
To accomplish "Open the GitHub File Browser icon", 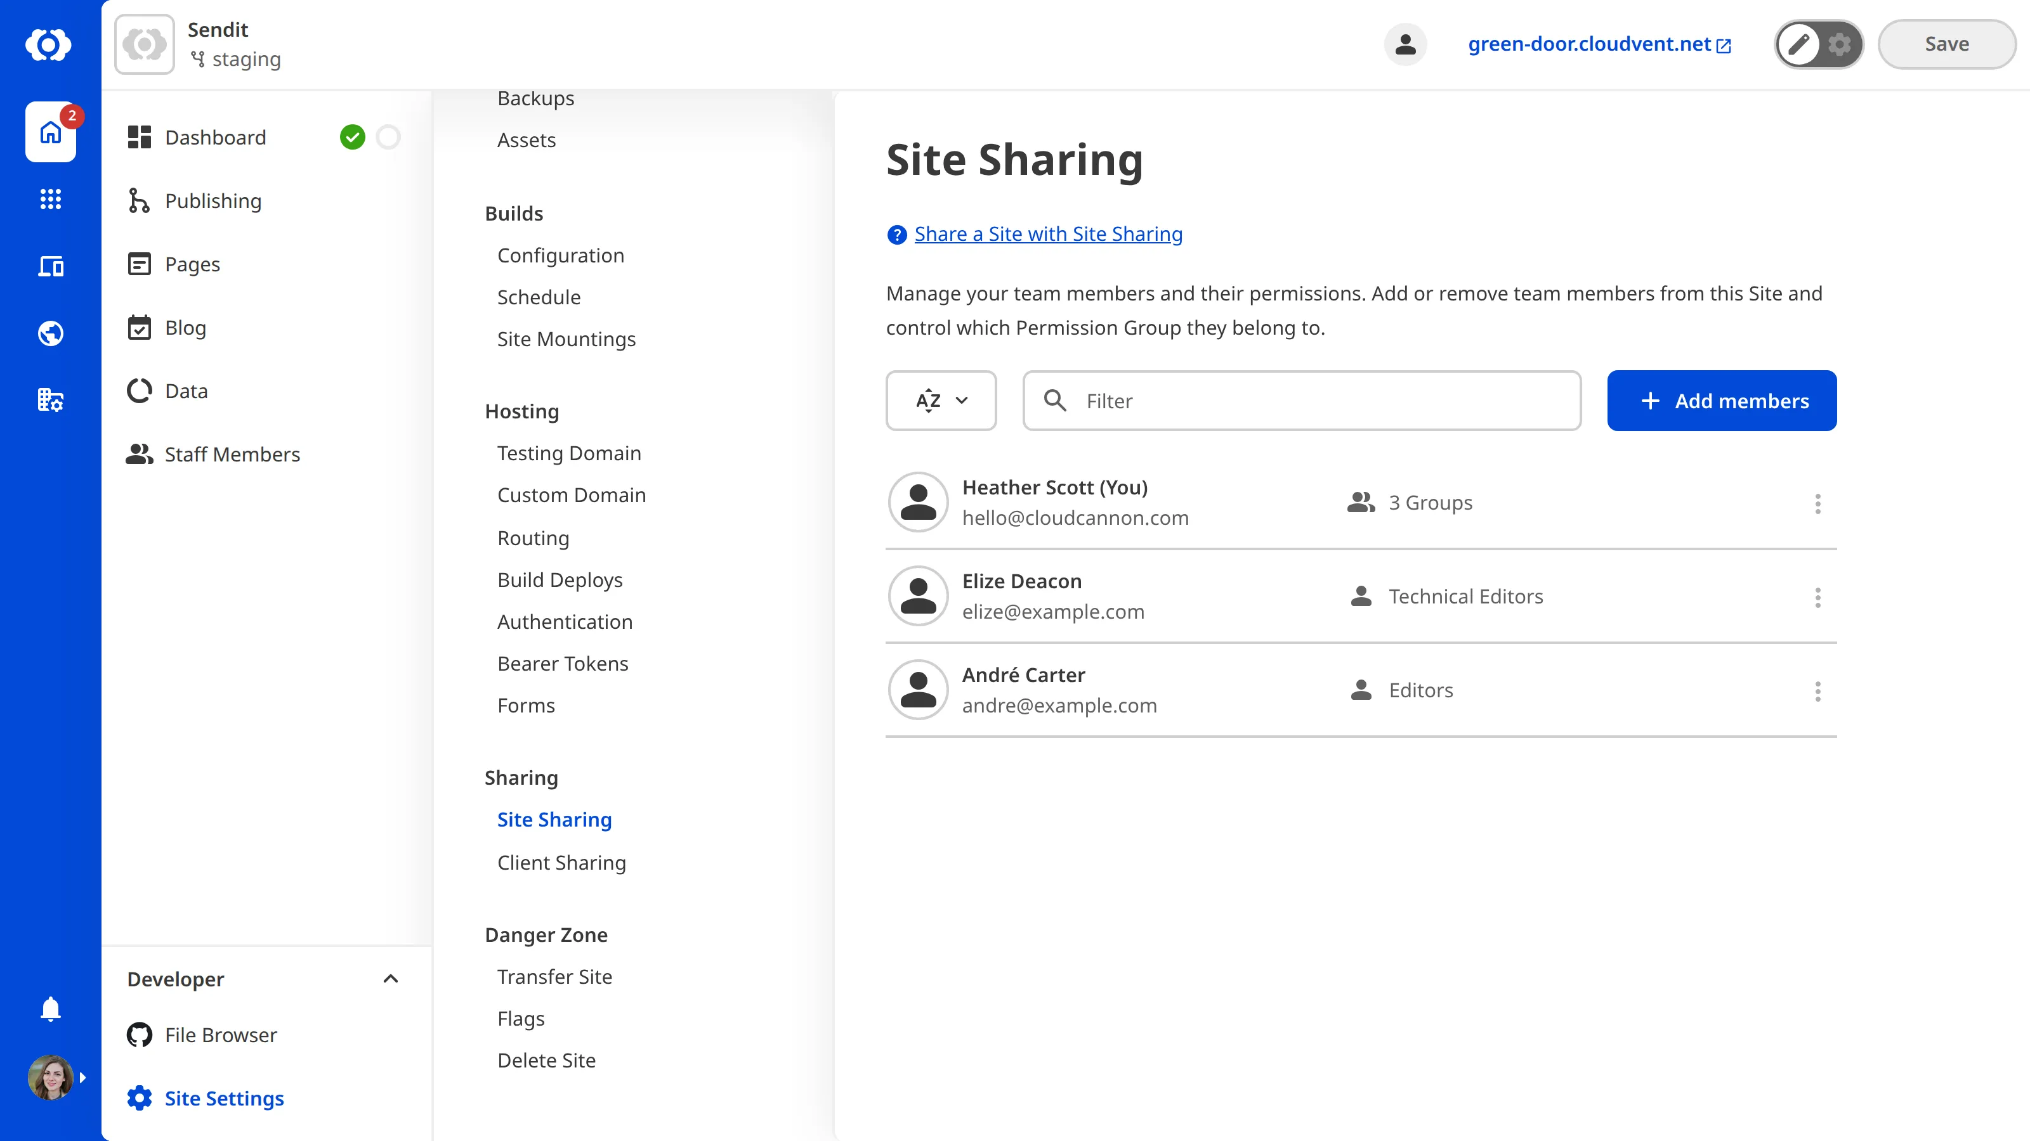I will (139, 1034).
